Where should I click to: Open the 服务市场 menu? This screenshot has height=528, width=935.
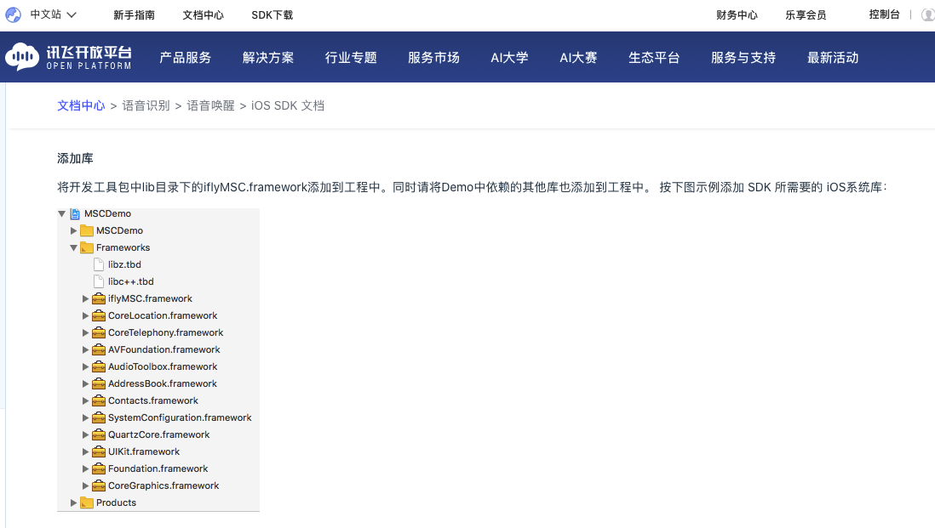[433, 58]
